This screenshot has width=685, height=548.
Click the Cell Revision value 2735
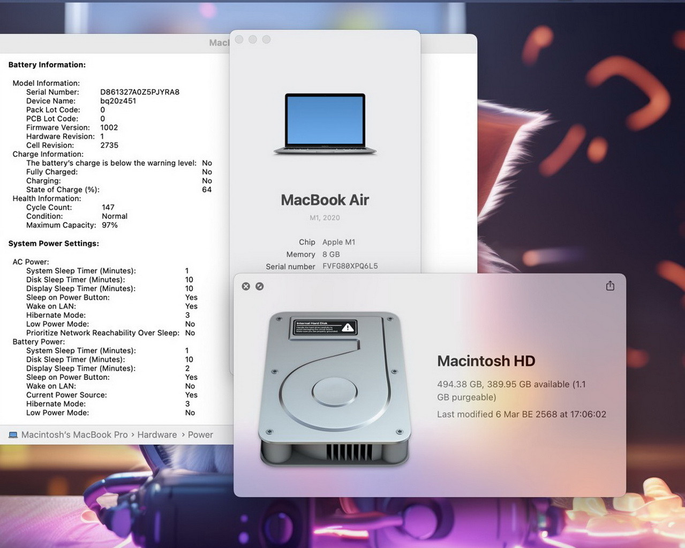[x=109, y=145]
